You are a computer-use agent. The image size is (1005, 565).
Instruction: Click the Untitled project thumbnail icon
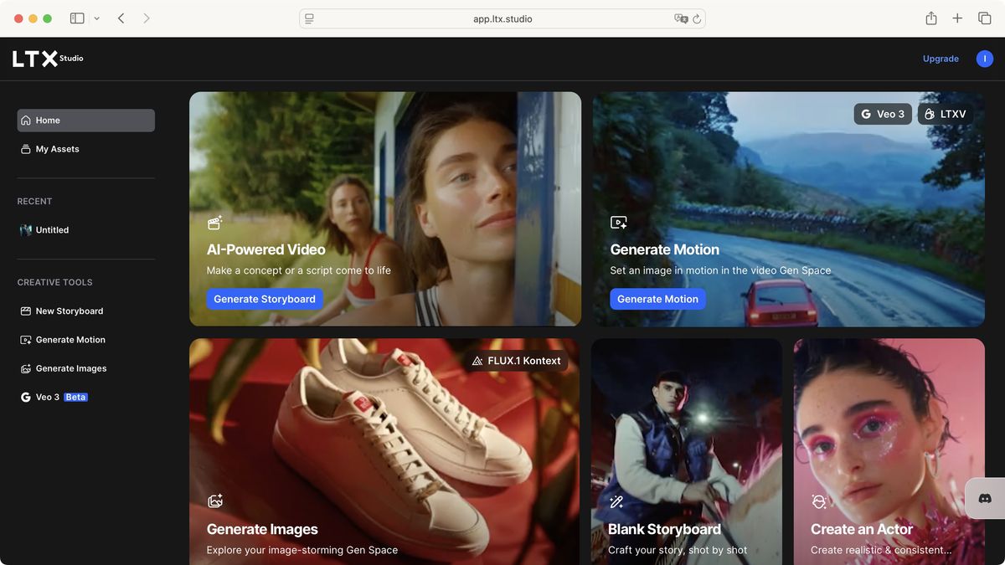tap(26, 230)
